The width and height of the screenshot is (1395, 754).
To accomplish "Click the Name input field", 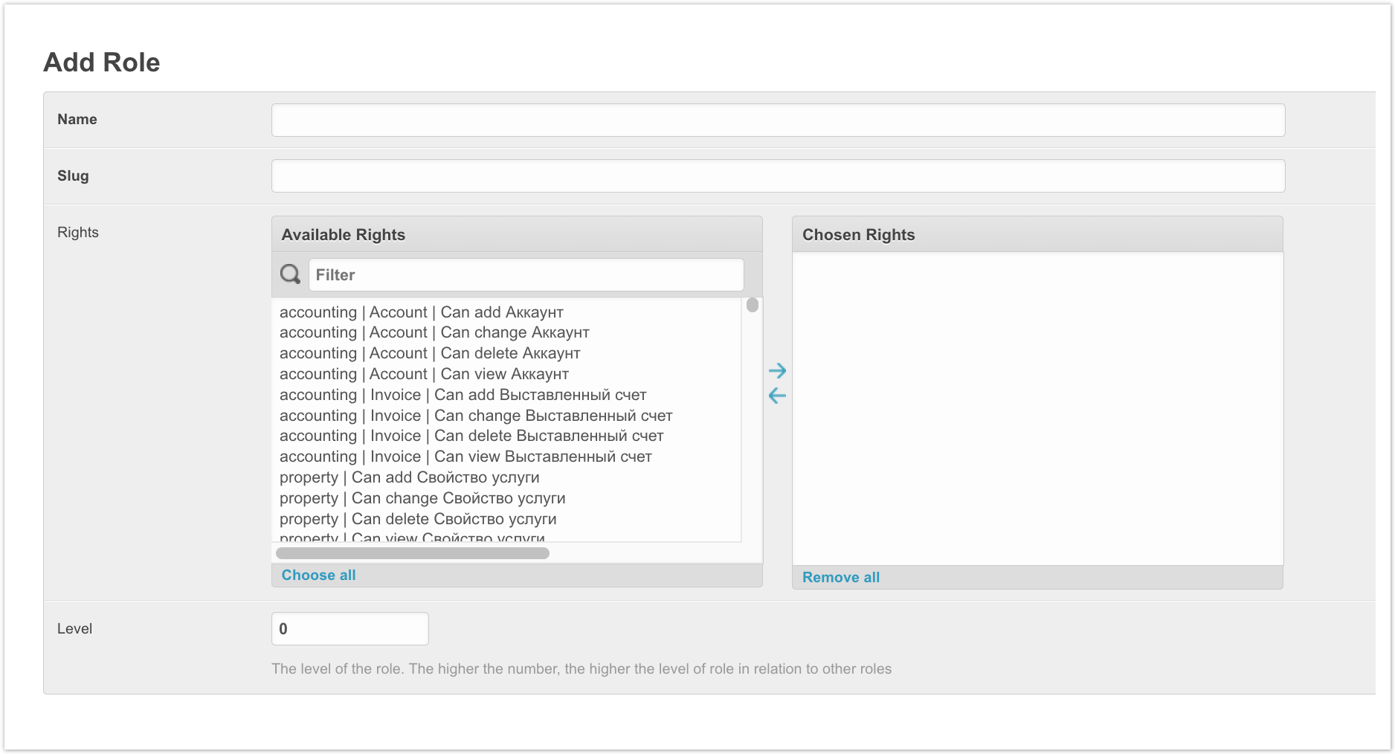I will 778,120.
